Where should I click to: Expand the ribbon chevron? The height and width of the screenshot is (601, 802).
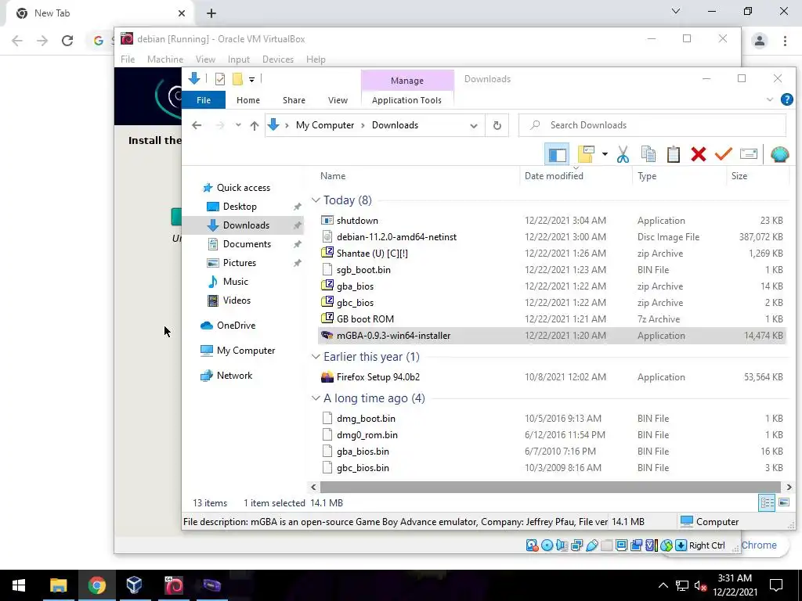click(770, 99)
